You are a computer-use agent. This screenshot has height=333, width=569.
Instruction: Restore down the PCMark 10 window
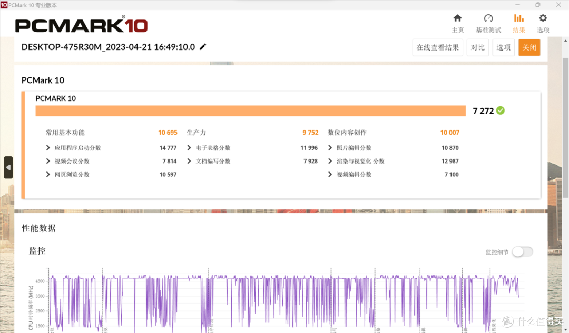click(x=538, y=5)
